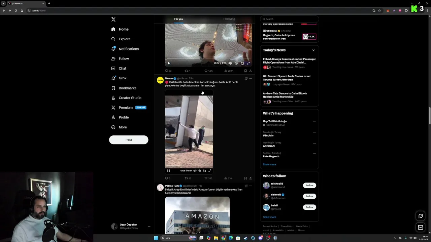Open Notifications in the sidebar
This screenshot has height=242, width=431.
coord(125,49)
